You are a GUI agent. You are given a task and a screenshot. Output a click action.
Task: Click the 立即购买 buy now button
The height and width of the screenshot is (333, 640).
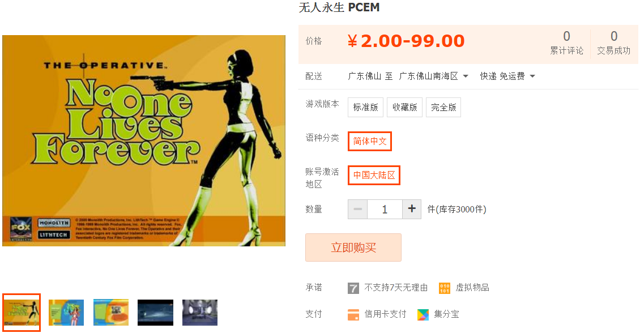(x=353, y=247)
